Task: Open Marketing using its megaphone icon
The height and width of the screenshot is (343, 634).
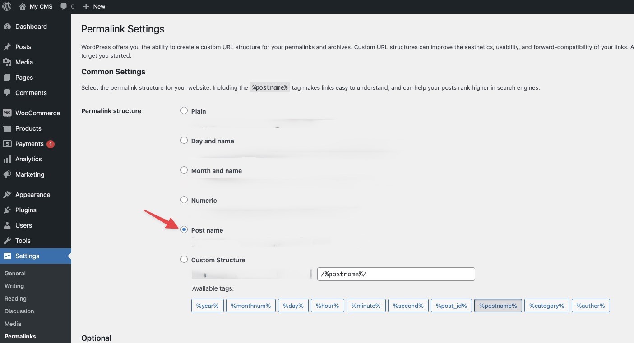Action: [x=8, y=175]
